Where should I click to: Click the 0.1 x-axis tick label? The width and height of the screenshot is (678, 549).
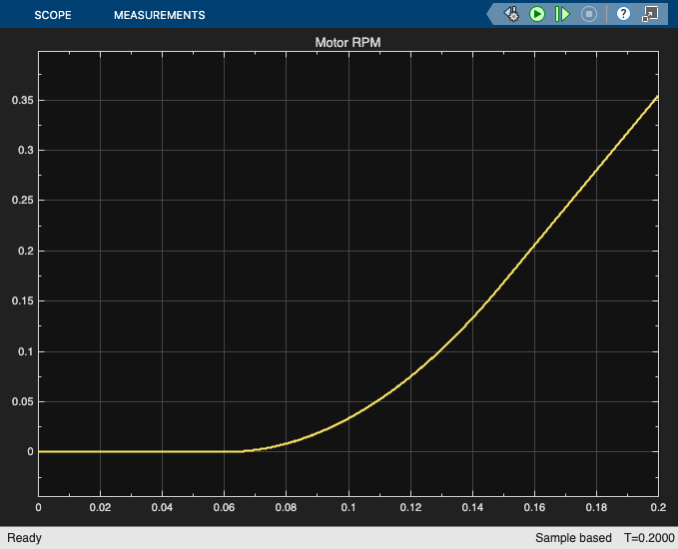[348, 507]
